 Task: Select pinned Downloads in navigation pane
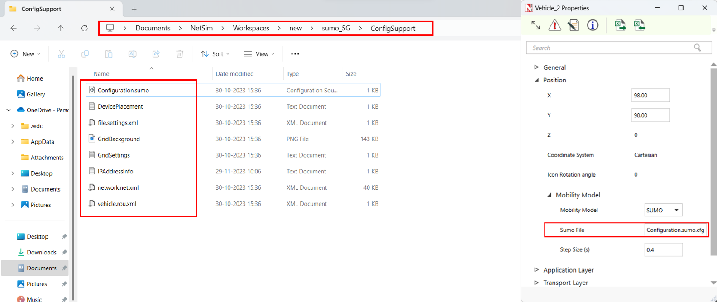pyautogui.click(x=42, y=252)
